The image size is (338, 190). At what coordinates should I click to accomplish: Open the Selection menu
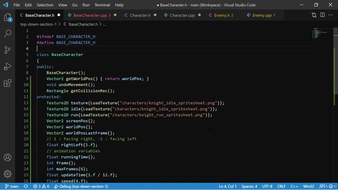[45, 5]
